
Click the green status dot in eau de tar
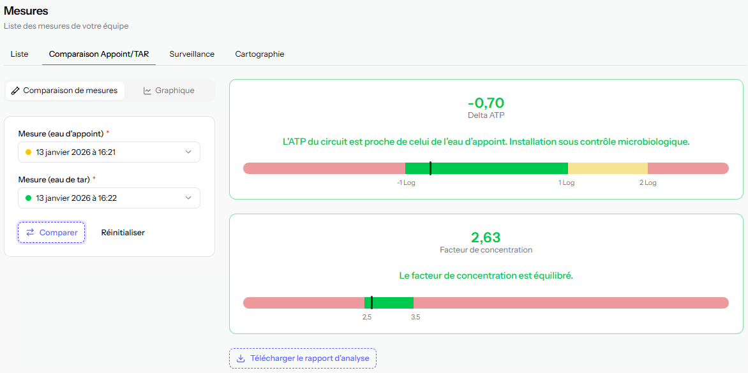28,198
